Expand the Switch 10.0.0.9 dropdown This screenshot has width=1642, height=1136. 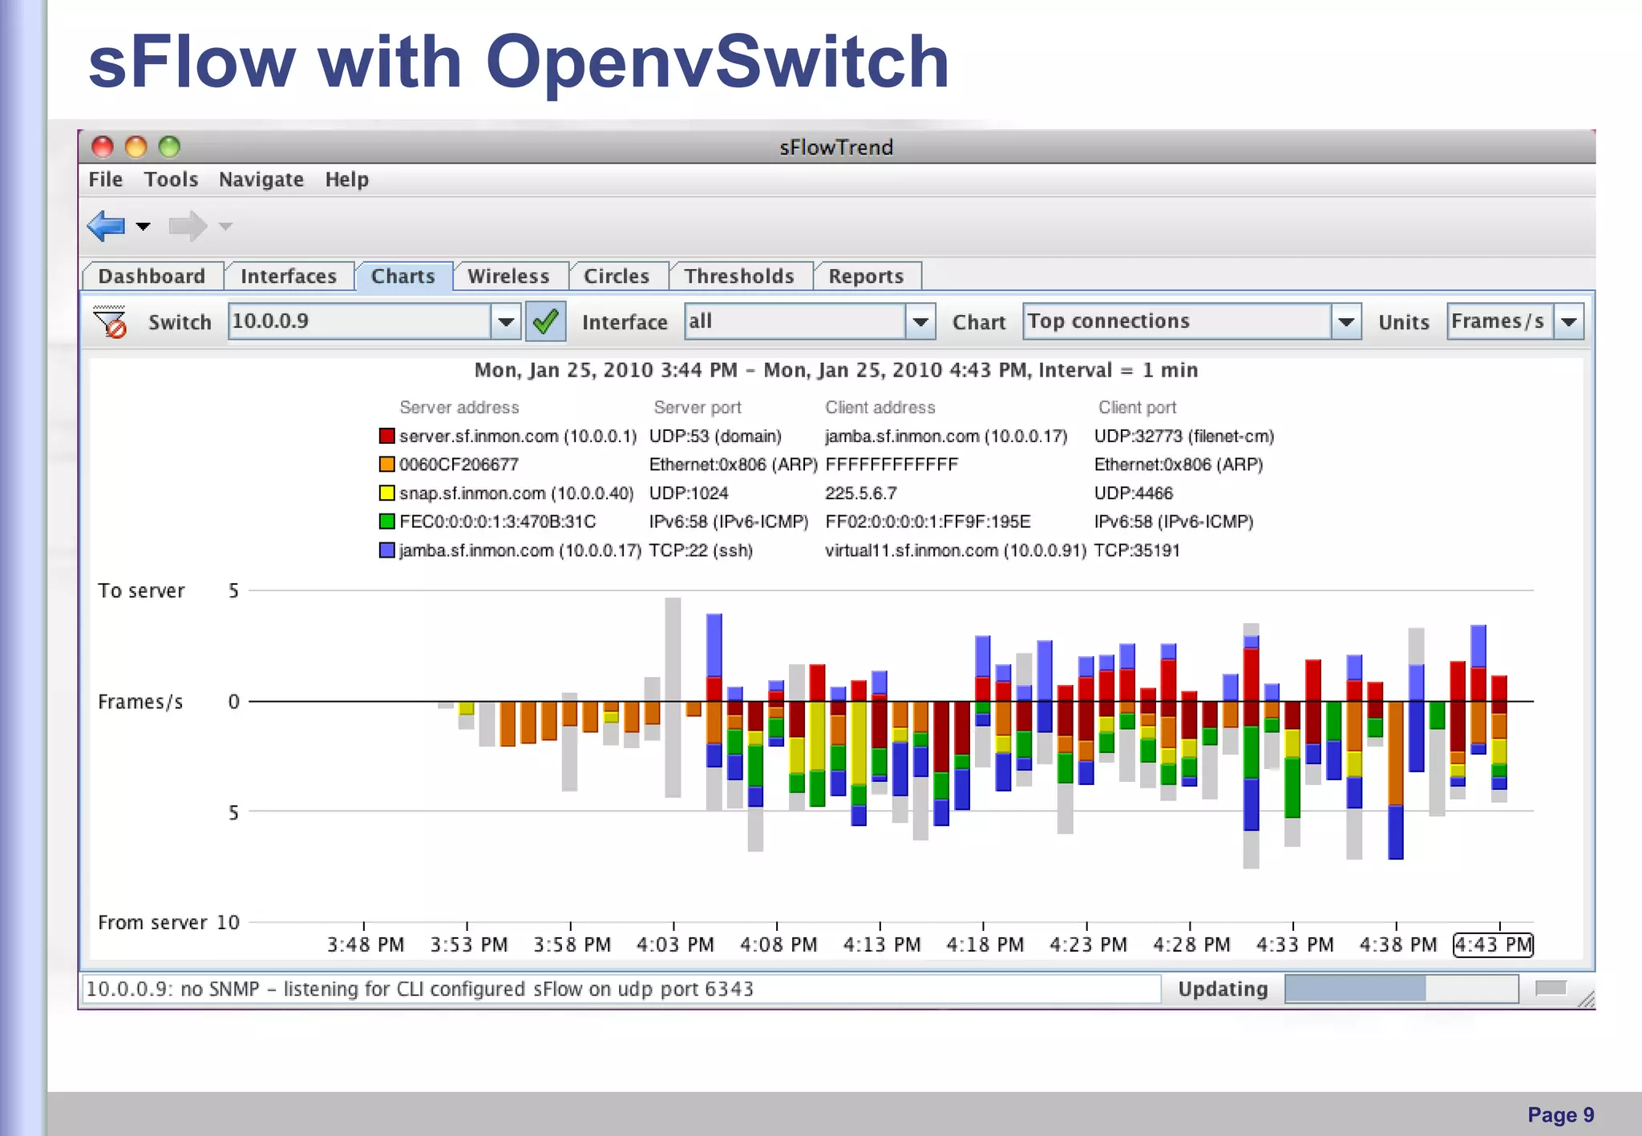[x=506, y=322]
